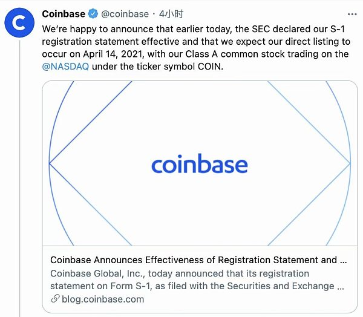This screenshot has height=317, width=363.
Task: Click the 4小时 timestamp
Action: tap(171, 14)
